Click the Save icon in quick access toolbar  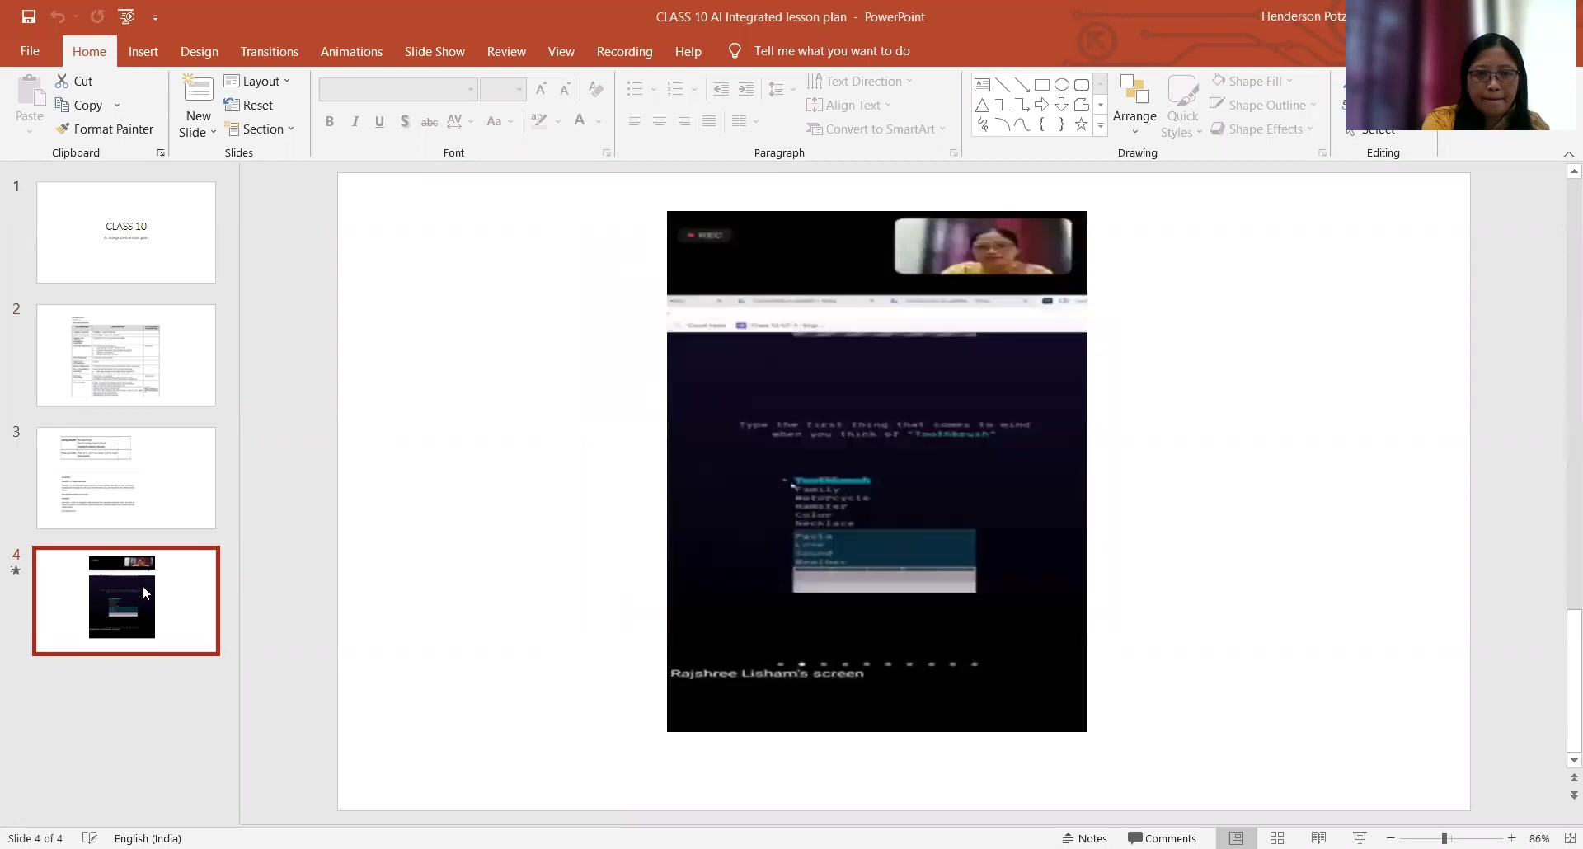29,16
